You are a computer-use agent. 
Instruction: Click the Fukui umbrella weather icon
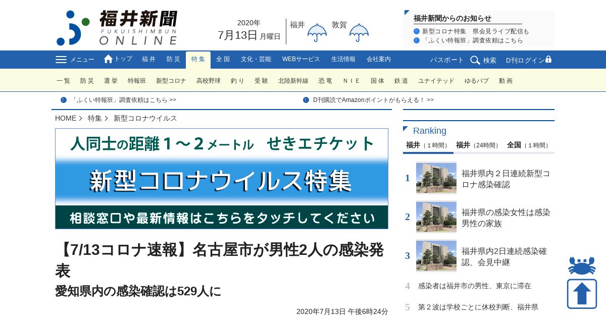[x=317, y=33]
